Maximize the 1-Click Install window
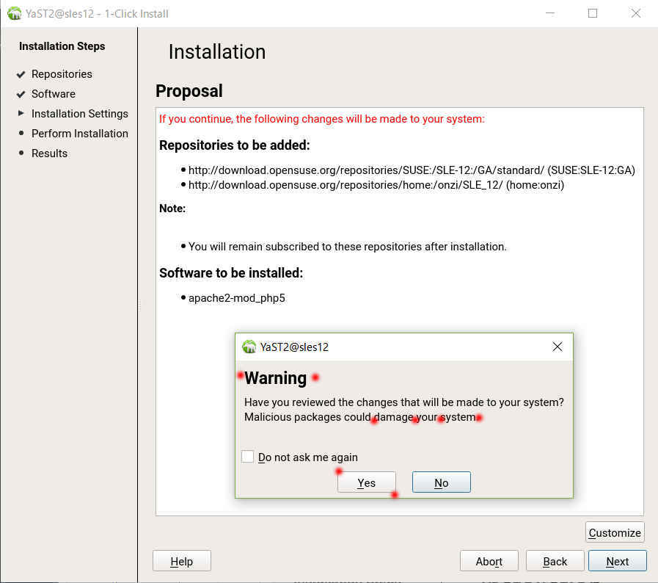 (x=593, y=13)
